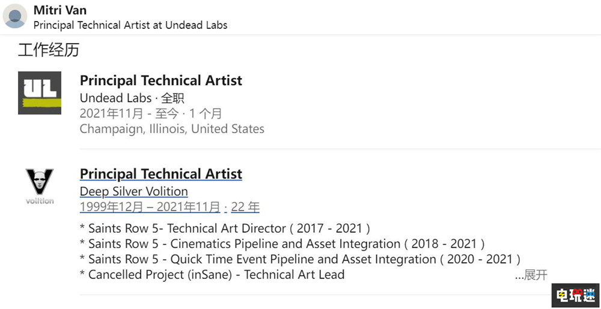Image resolution: width=601 pixels, height=309 pixels.
Task: Click the Mitri Van profile name
Action: [61, 10]
